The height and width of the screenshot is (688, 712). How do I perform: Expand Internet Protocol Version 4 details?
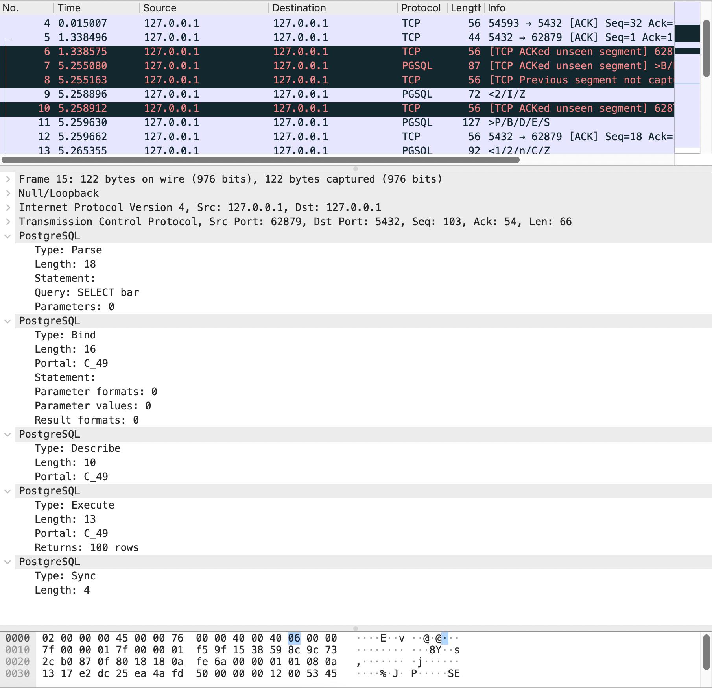pyautogui.click(x=7, y=207)
